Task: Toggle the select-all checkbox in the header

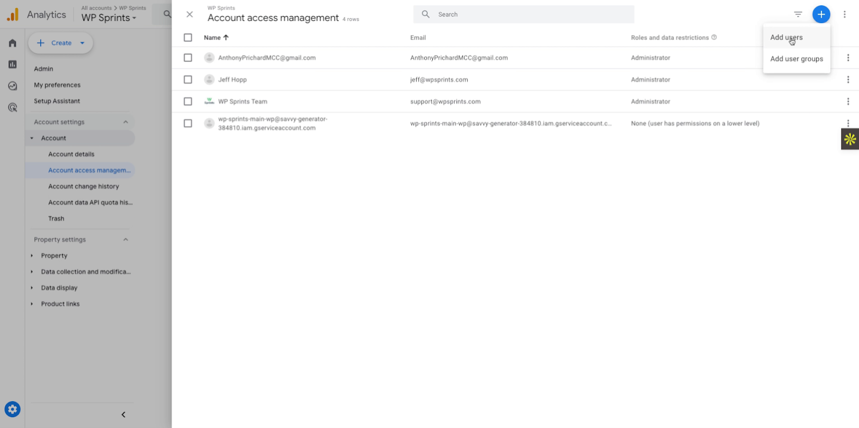Action: tap(188, 38)
